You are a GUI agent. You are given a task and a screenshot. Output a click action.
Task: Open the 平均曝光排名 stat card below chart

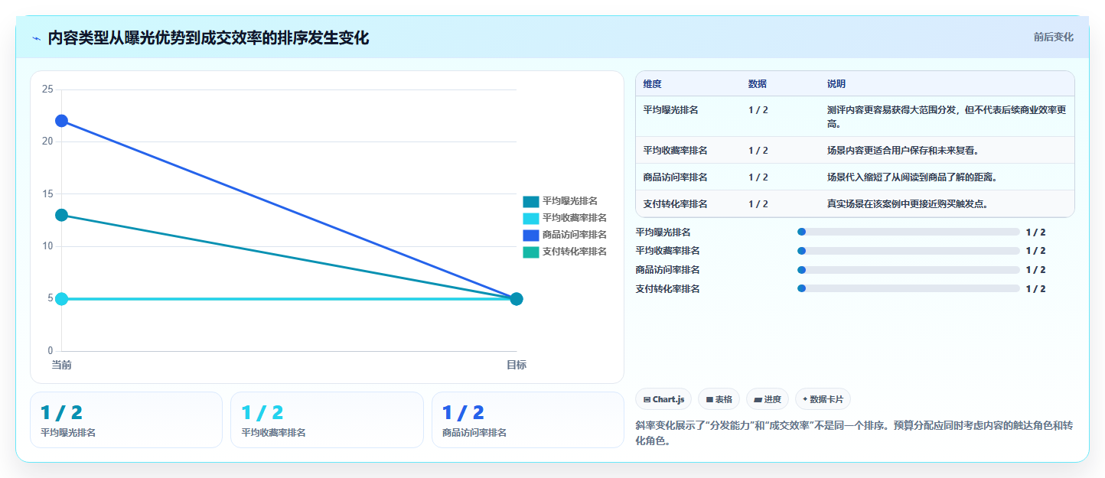[126, 420]
